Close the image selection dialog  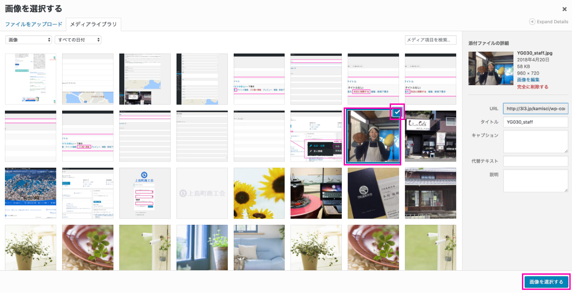coord(564,9)
